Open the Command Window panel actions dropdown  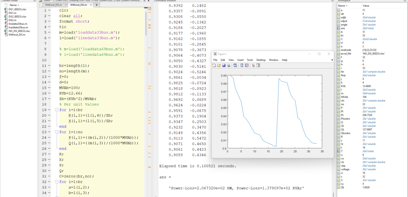click(332, 1)
